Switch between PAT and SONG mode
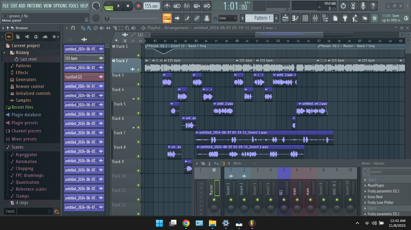 point(109,6)
